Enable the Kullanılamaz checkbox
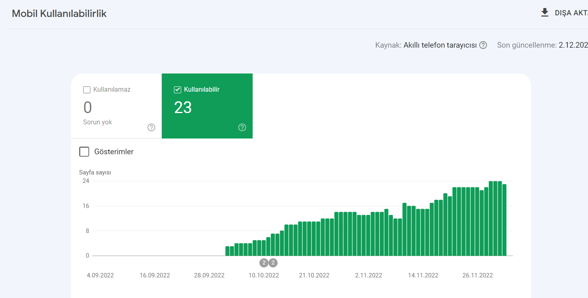 pos(86,90)
